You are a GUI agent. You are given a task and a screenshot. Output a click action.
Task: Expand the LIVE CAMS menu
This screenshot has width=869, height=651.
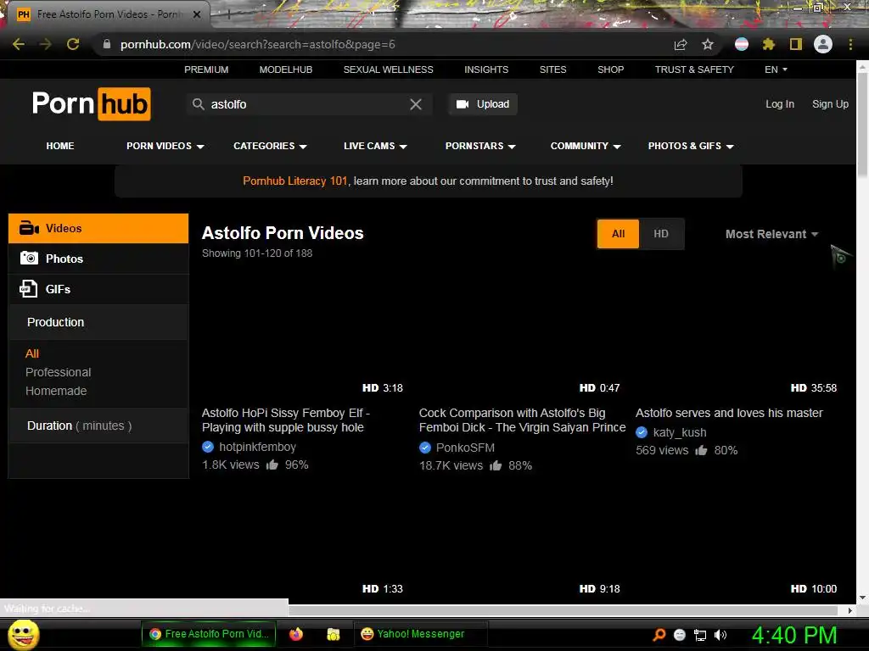(375, 146)
